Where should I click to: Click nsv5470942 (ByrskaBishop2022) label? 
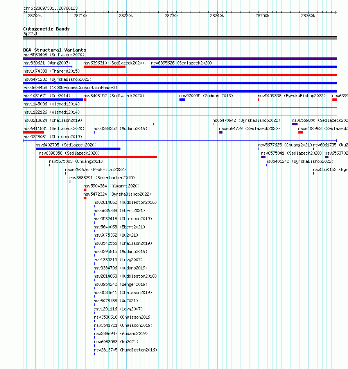pyautogui.click(x=246, y=121)
